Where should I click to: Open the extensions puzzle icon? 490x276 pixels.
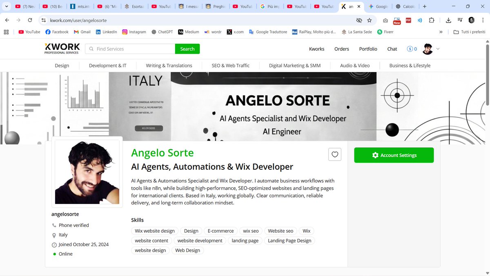[432, 20]
